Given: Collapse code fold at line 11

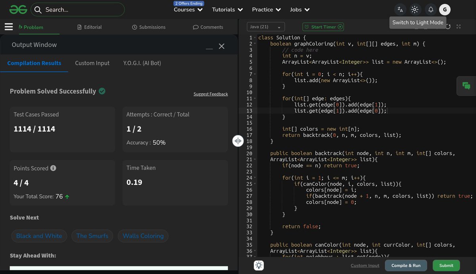Looking at the screenshot, I should point(255,99).
